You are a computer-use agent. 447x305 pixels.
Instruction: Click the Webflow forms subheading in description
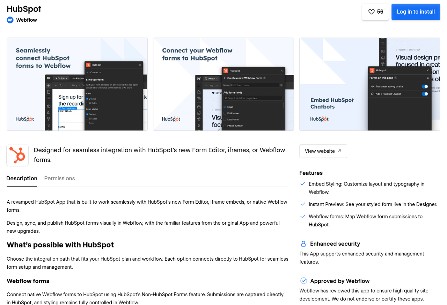tap(28, 281)
